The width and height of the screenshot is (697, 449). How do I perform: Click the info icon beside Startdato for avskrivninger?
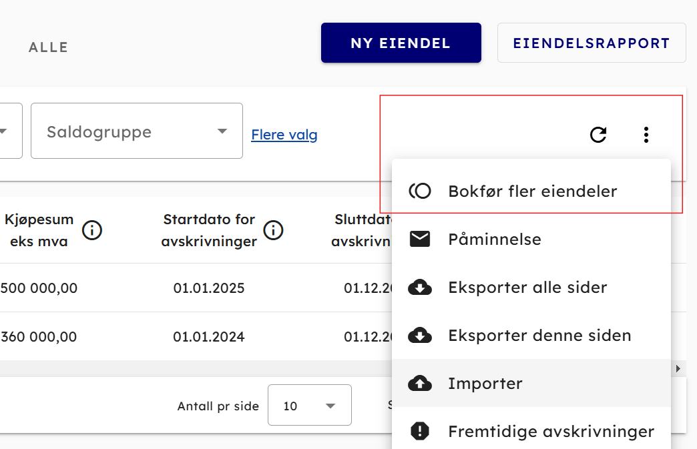pyautogui.click(x=273, y=231)
